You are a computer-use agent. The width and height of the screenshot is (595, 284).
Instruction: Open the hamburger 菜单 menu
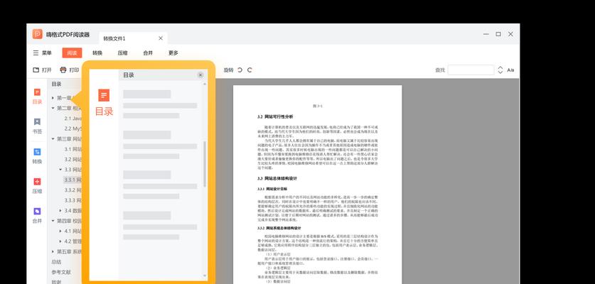pyautogui.click(x=42, y=53)
